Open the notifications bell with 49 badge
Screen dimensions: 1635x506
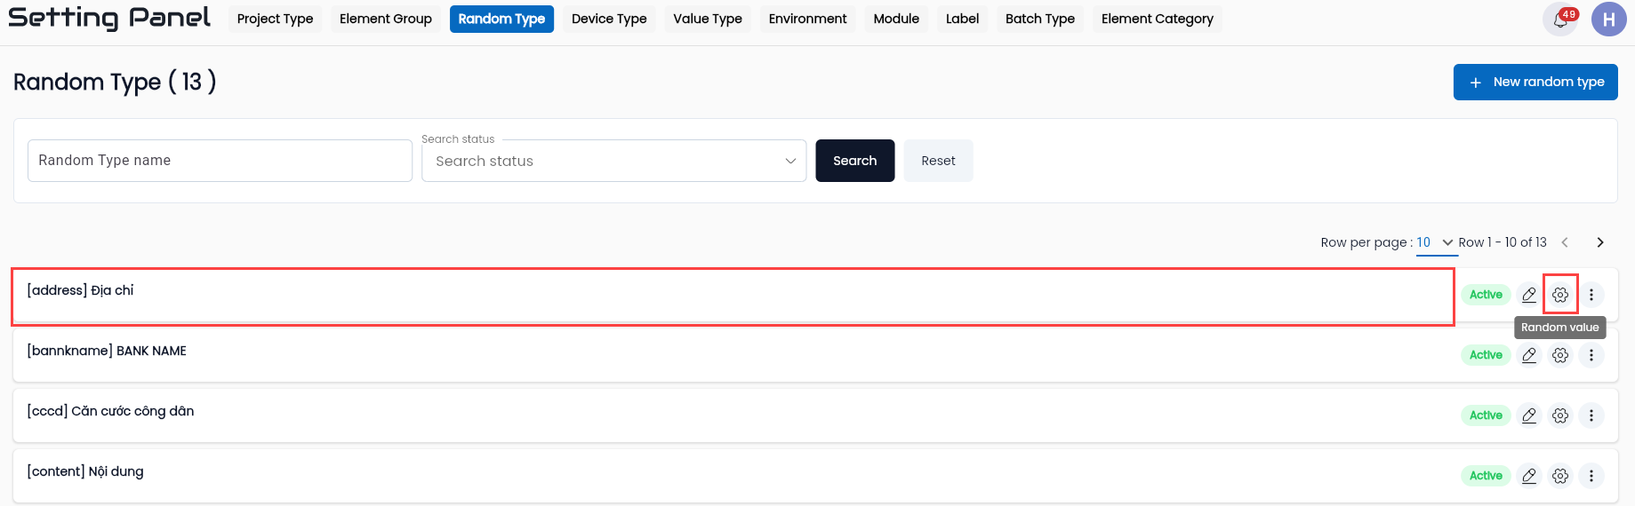tap(1560, 20)
